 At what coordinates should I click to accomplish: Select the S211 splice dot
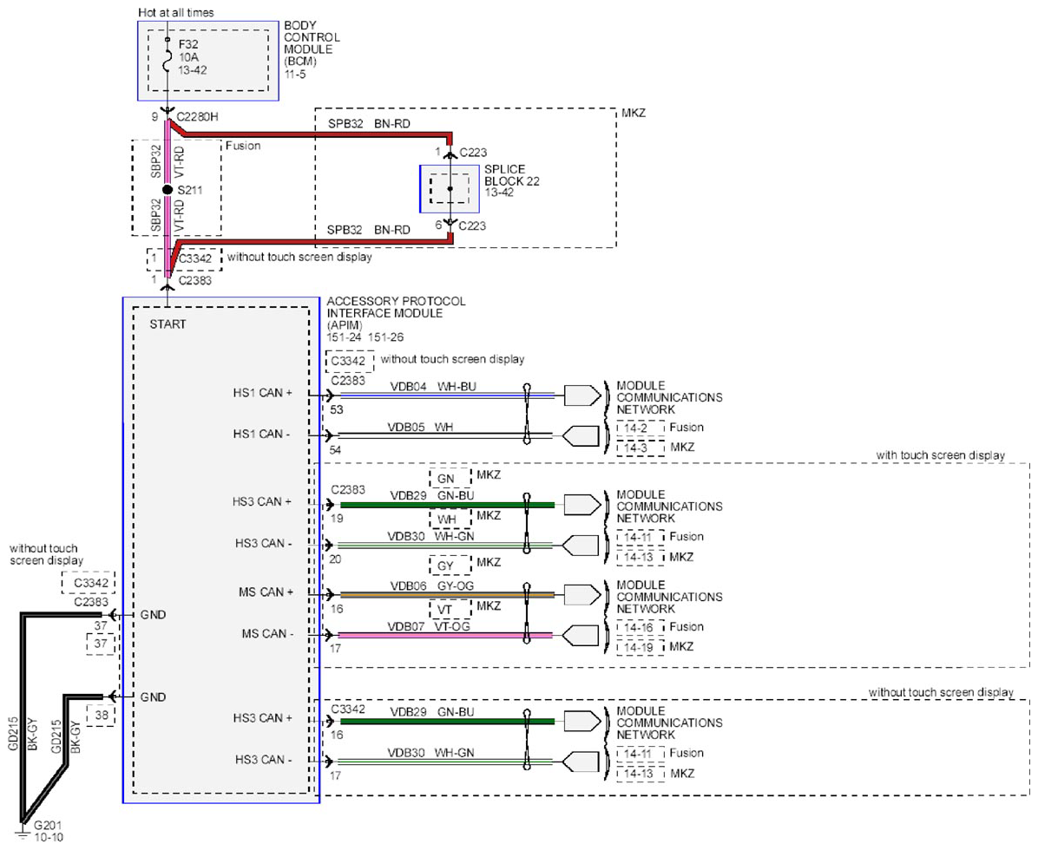point(168,190)
